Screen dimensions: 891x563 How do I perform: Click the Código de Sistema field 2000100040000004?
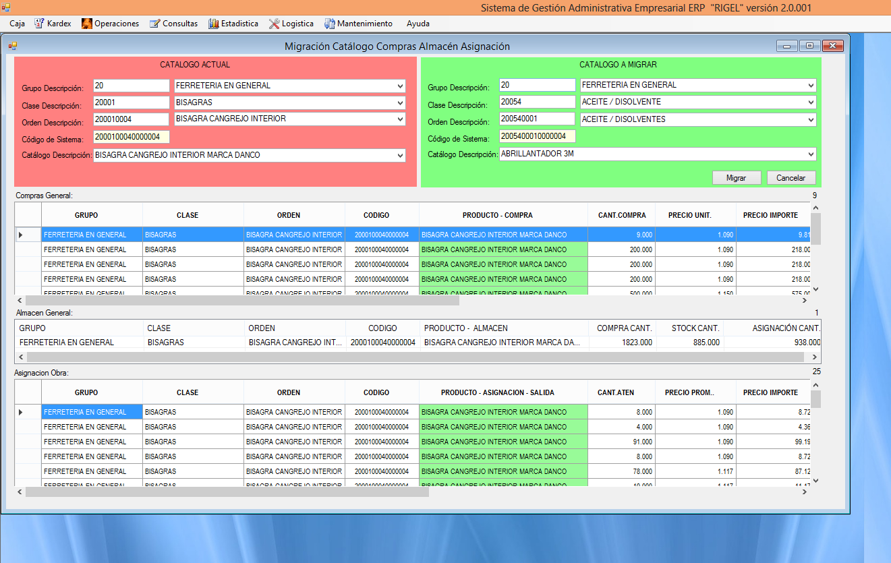(x=132, y=137)
